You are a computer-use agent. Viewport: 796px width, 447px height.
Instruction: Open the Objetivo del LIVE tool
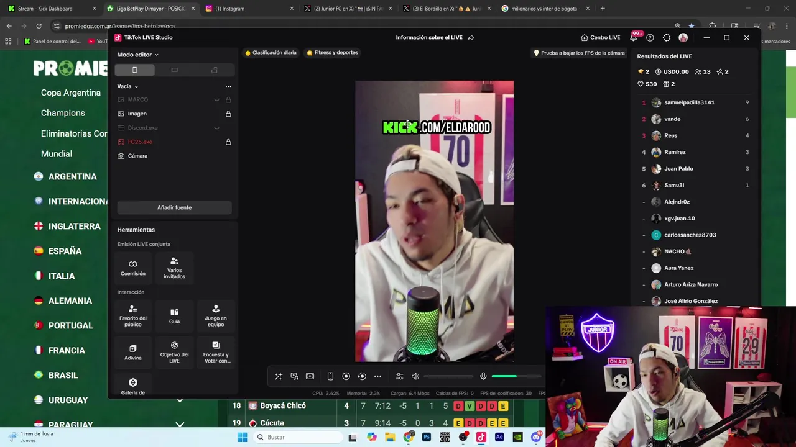(x=174, y=353)
